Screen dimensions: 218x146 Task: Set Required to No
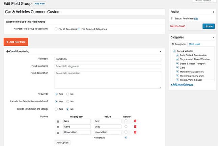(x=68, y=94)
